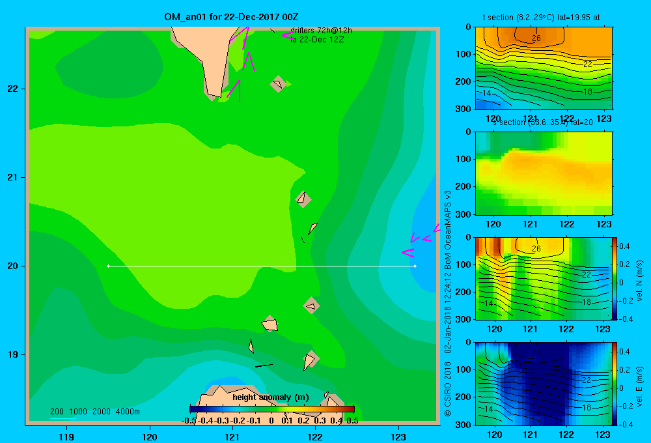
Task: Open the salinity section panel
Action: [x=544, y=173]
